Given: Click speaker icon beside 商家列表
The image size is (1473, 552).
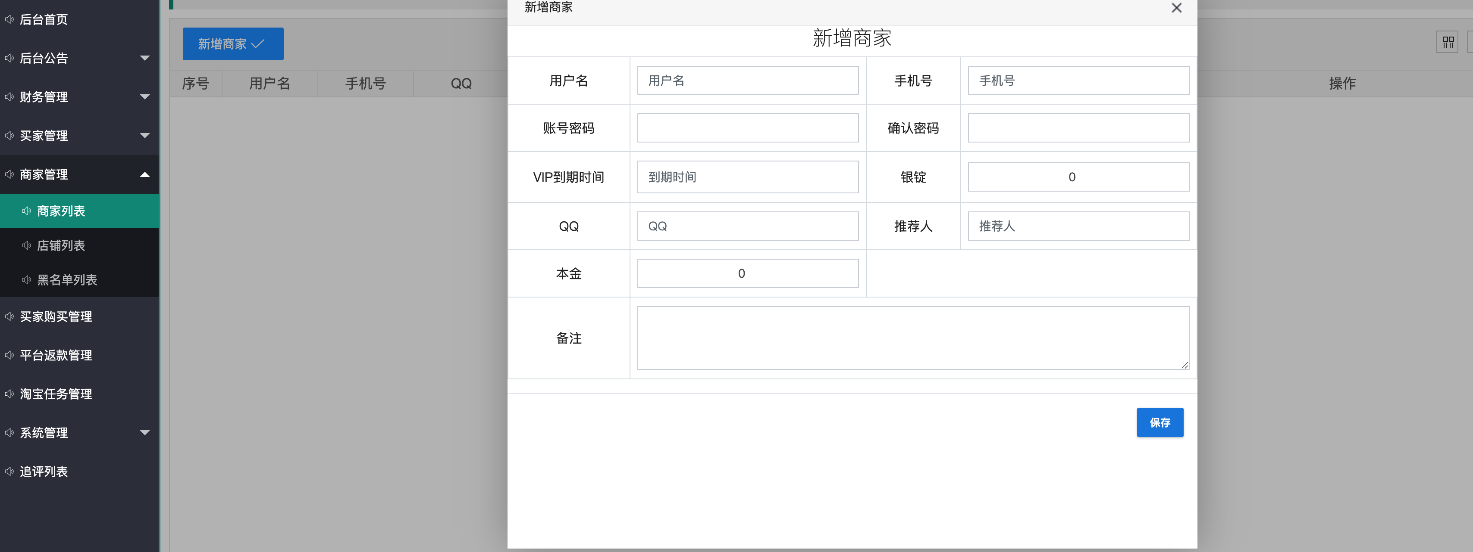Looking at the screenshot, I should coord(27,211).
